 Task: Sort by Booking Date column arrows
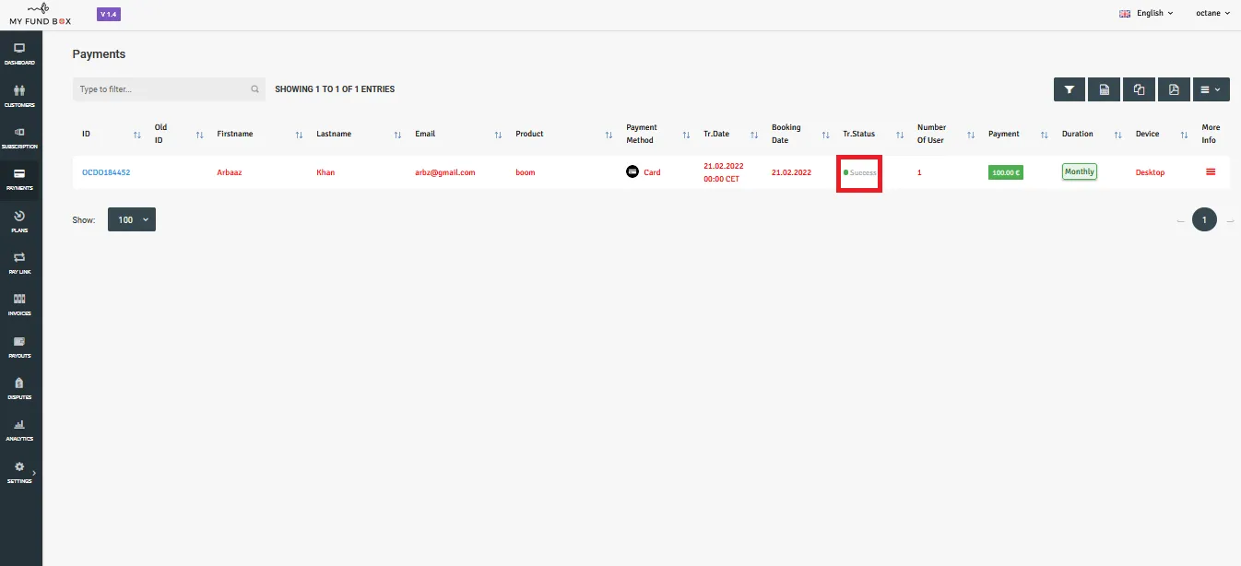[x=825, y=135]
